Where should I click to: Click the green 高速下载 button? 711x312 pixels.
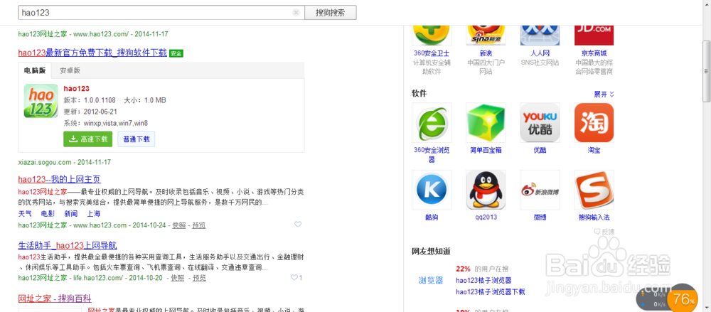[88, 139]
